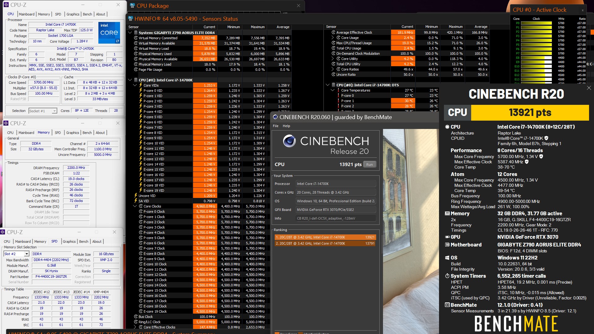Select first ranking entry scoring 13921
The width and height of the screenshot is (594, 334).
[x=325, y=237]
